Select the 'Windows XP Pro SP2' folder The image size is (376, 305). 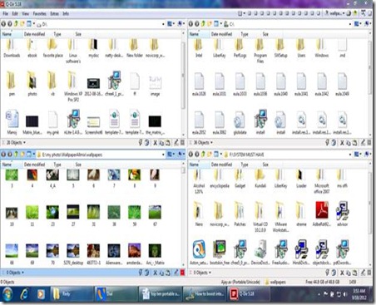coord(73,86)
